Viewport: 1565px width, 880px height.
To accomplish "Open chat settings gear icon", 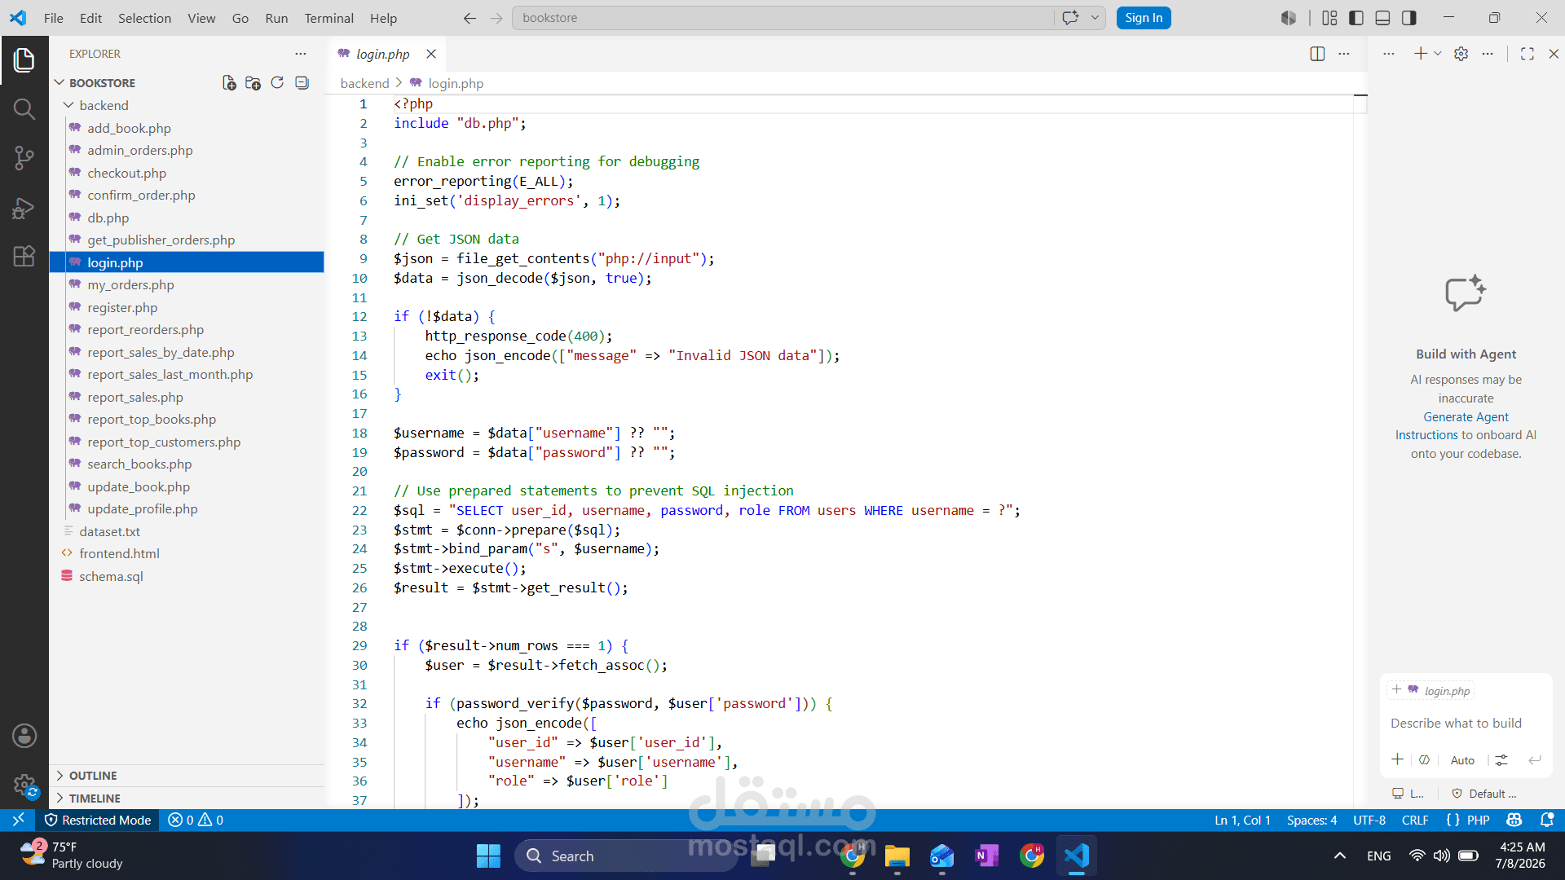I will coord(1461,54).
